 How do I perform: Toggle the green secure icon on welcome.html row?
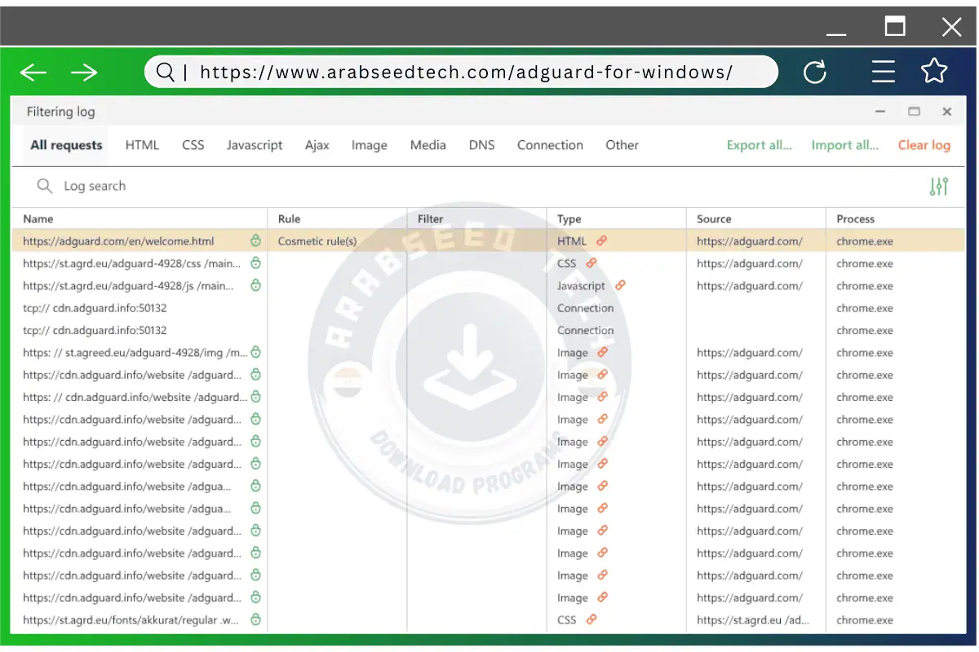pos(255,240)
